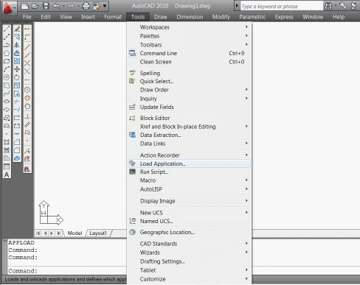Viewport: 360px width, 285px height.
Task: Select the Array modify tool
Action: tap(17, 61)
